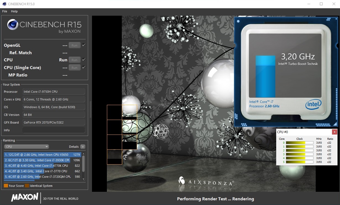
Task: Click the Info input field
Action: (x=54, y=130)
